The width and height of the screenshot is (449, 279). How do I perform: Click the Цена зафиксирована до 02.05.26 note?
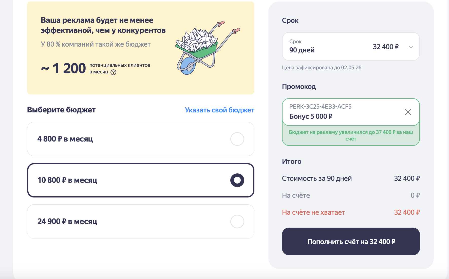click(x=322, y=68)
